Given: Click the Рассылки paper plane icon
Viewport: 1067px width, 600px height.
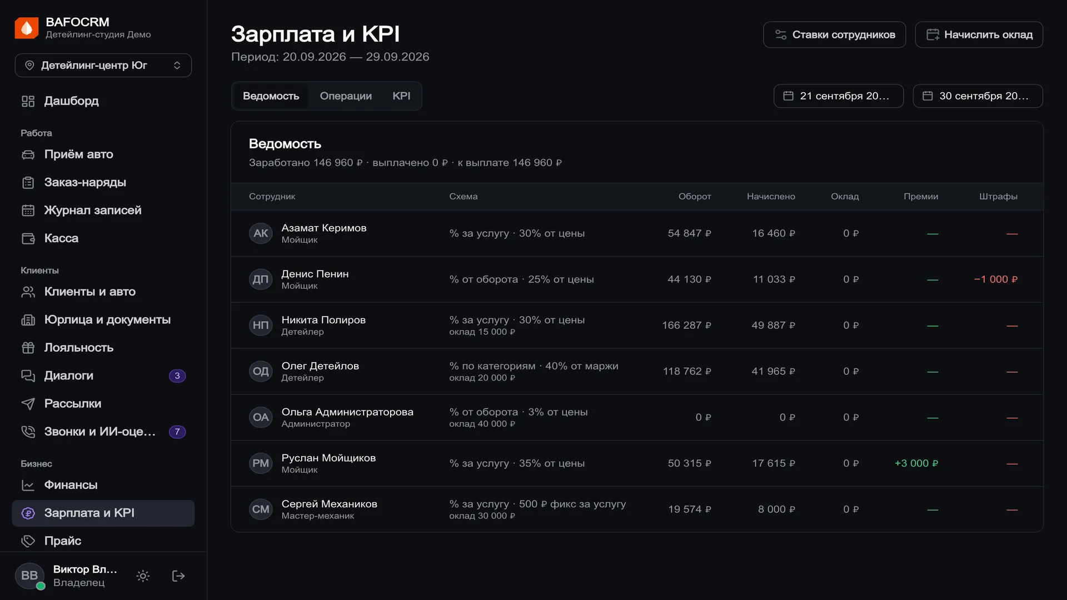Looking at the screenshot, I should [x=28, y=404].
